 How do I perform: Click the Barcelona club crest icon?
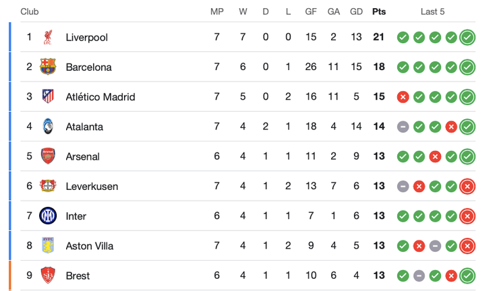(48, 67)
